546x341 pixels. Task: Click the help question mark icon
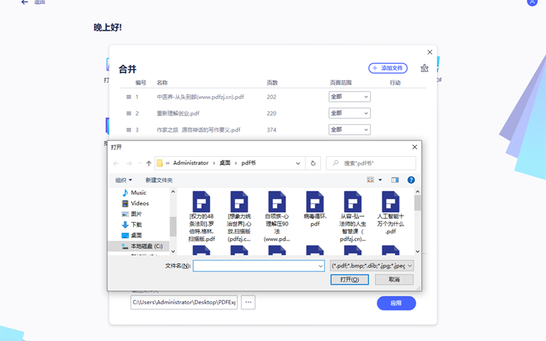coord(411,180)
